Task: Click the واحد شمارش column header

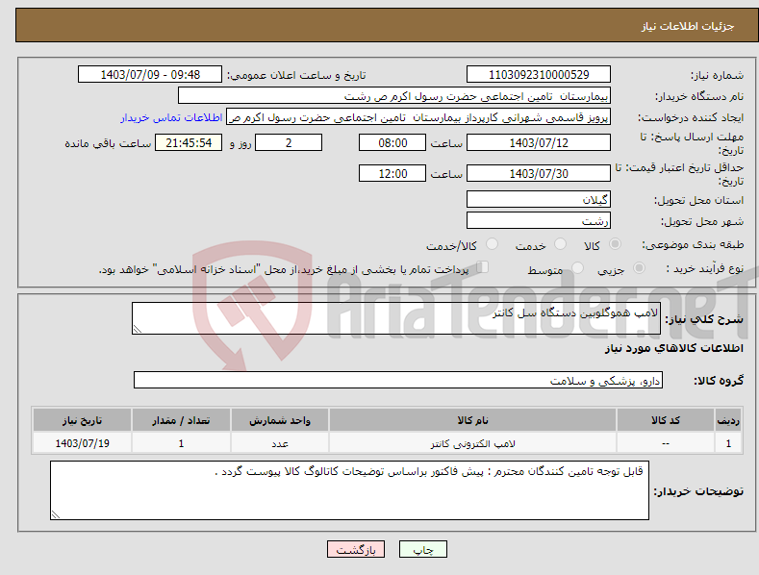Action: [x=280, y=420]
